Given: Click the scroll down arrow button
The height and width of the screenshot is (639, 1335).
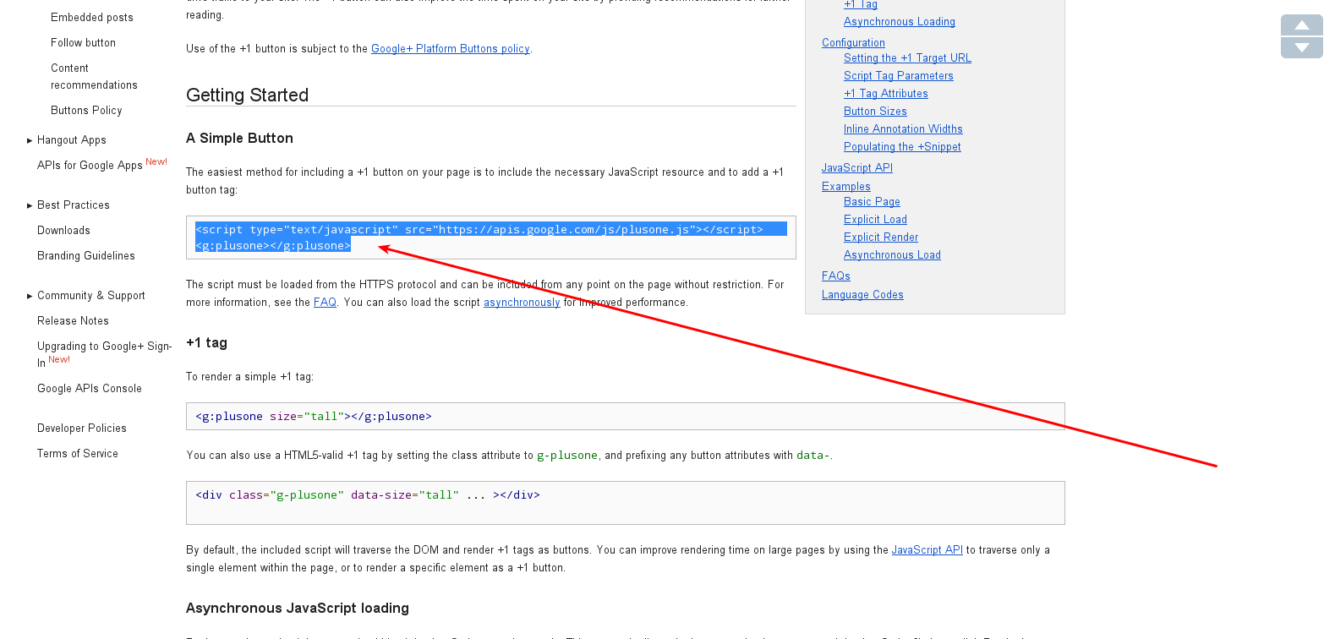Looking at the screenshot, I should [1302, 47].
